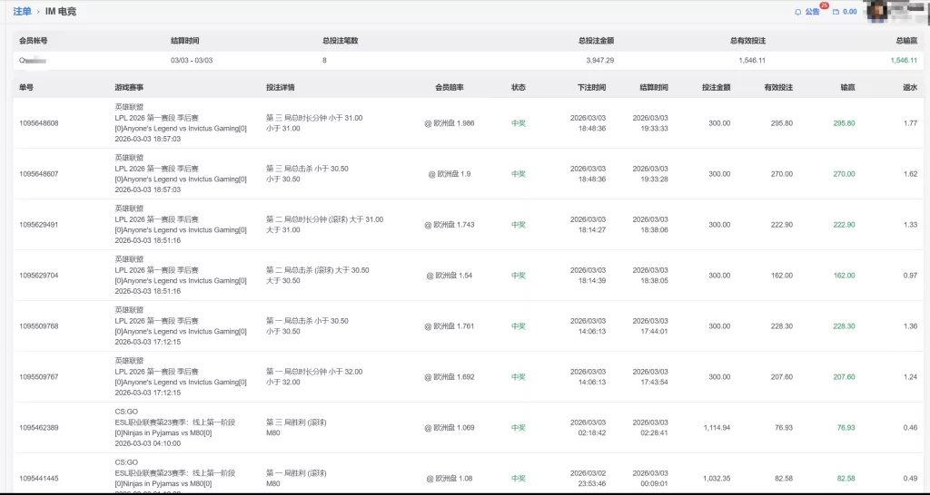The height and width of the screenshot is (495, 930).
Task: Click the user avatar picture
Action: click(877, 10)
